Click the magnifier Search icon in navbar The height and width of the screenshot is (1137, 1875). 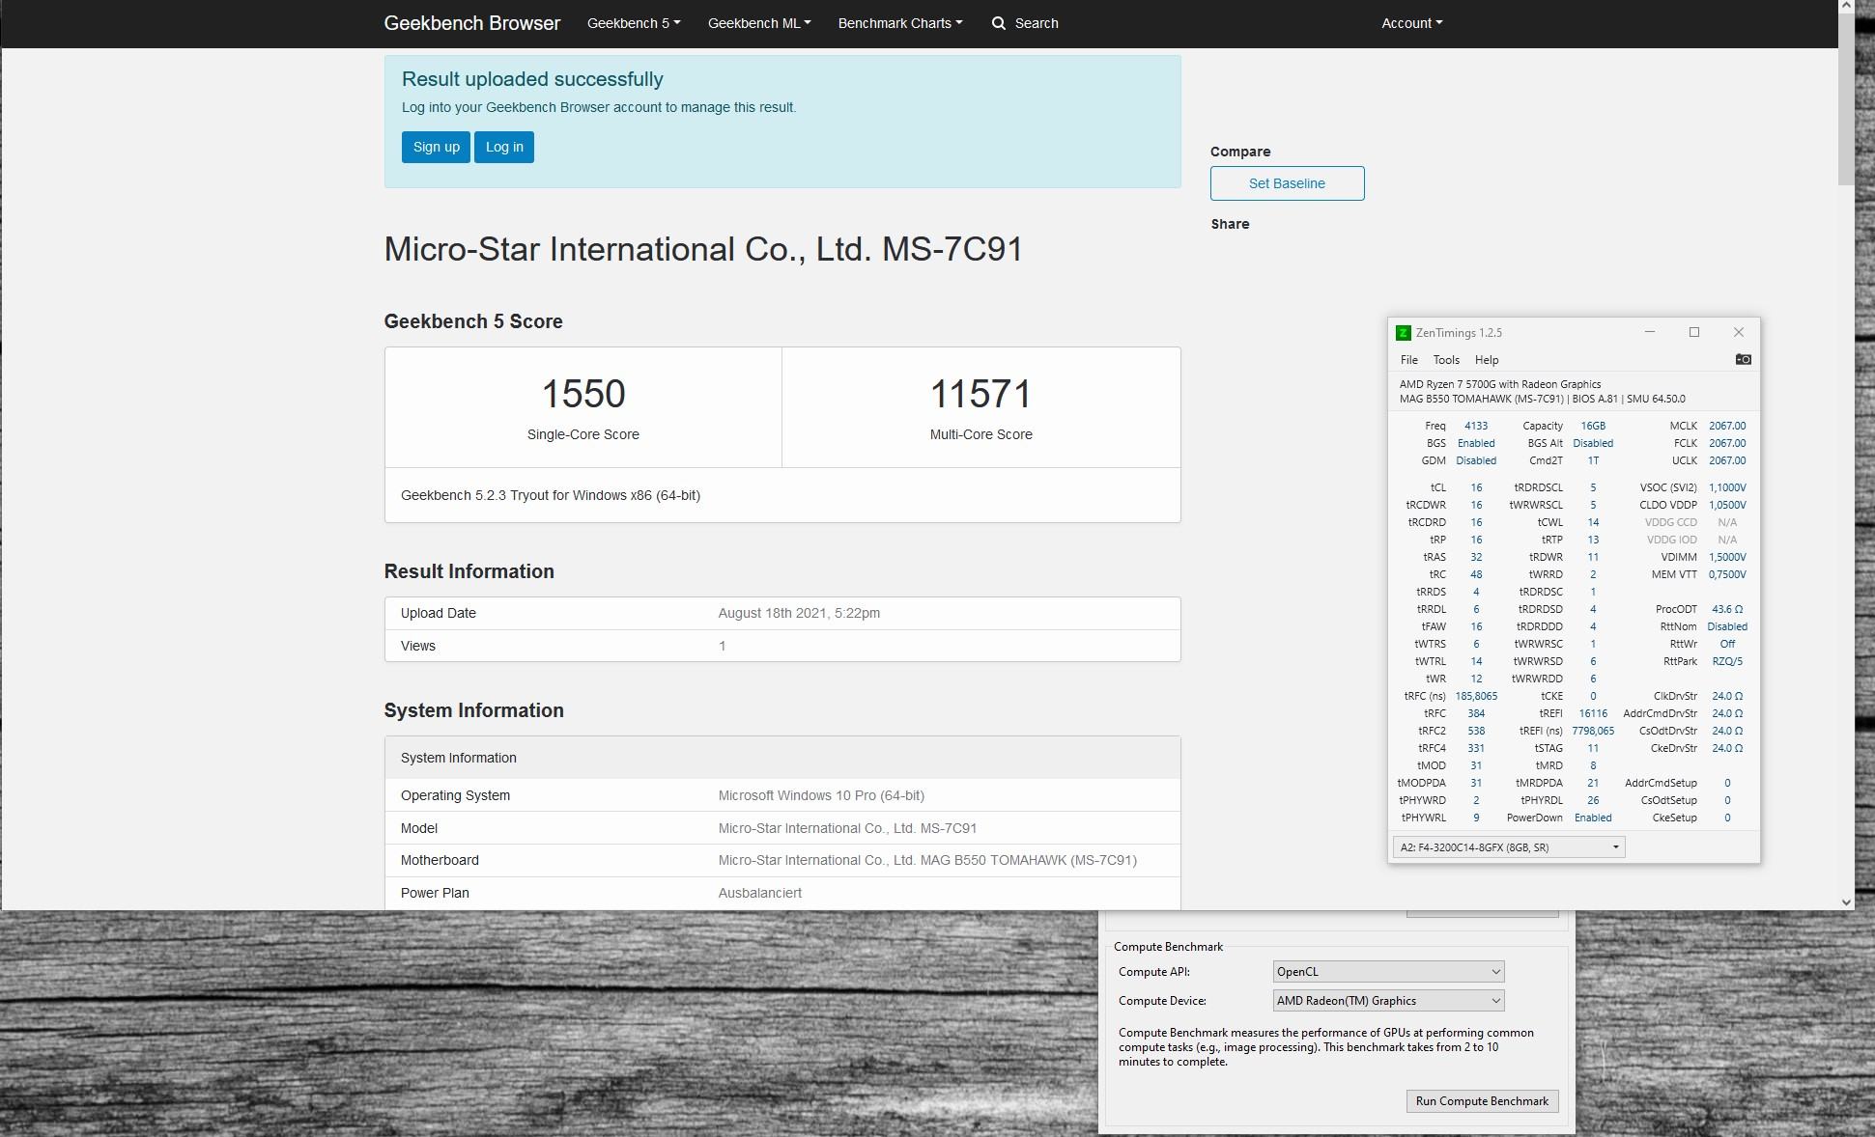tap(999, 23)
